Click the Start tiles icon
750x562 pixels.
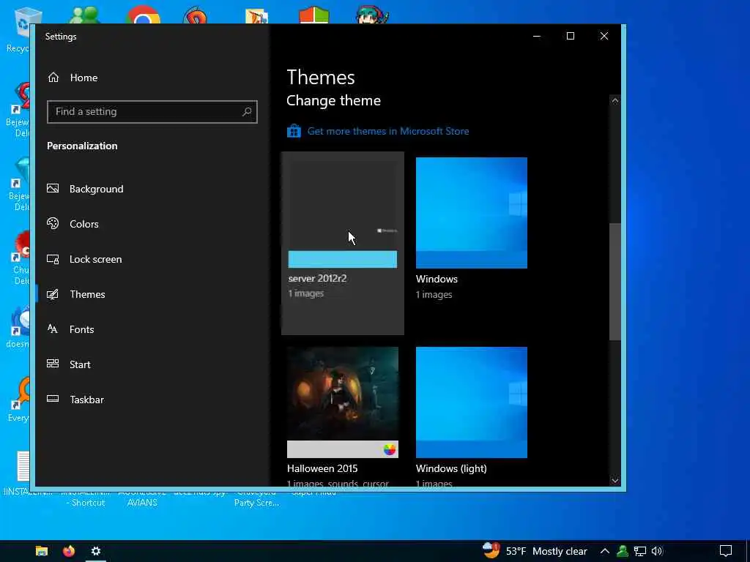pos(53,364)
